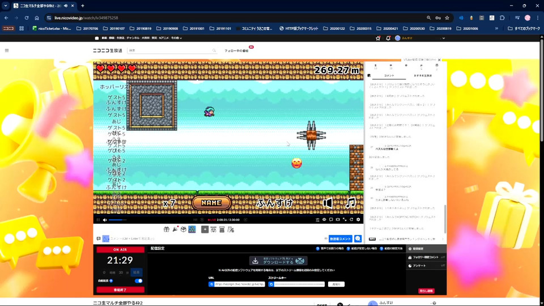
Task: Click the stream URL field
Action: coord(239,284)
